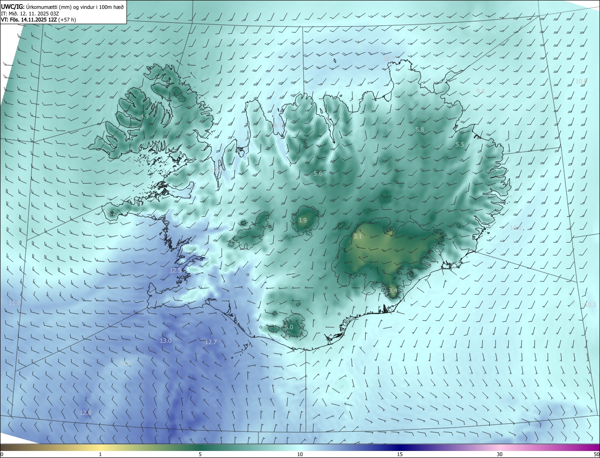The height and width of the screenshot is (458, 600).
Task: Click the 10.6 value in northeast corner
Action: [581, 81]
